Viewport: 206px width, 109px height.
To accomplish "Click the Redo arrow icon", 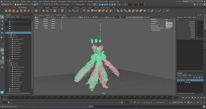I will click(25, 4).
